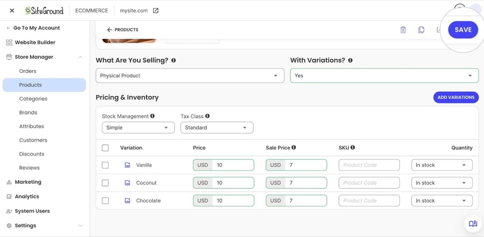Screen dimensions: 484x237
Task: Click the ADD VARIATIONS button
Action: point(456,97)
